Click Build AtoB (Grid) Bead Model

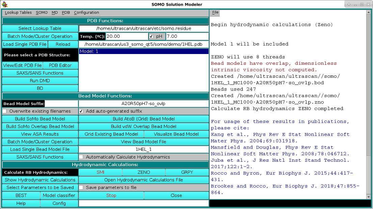[144, 119]
